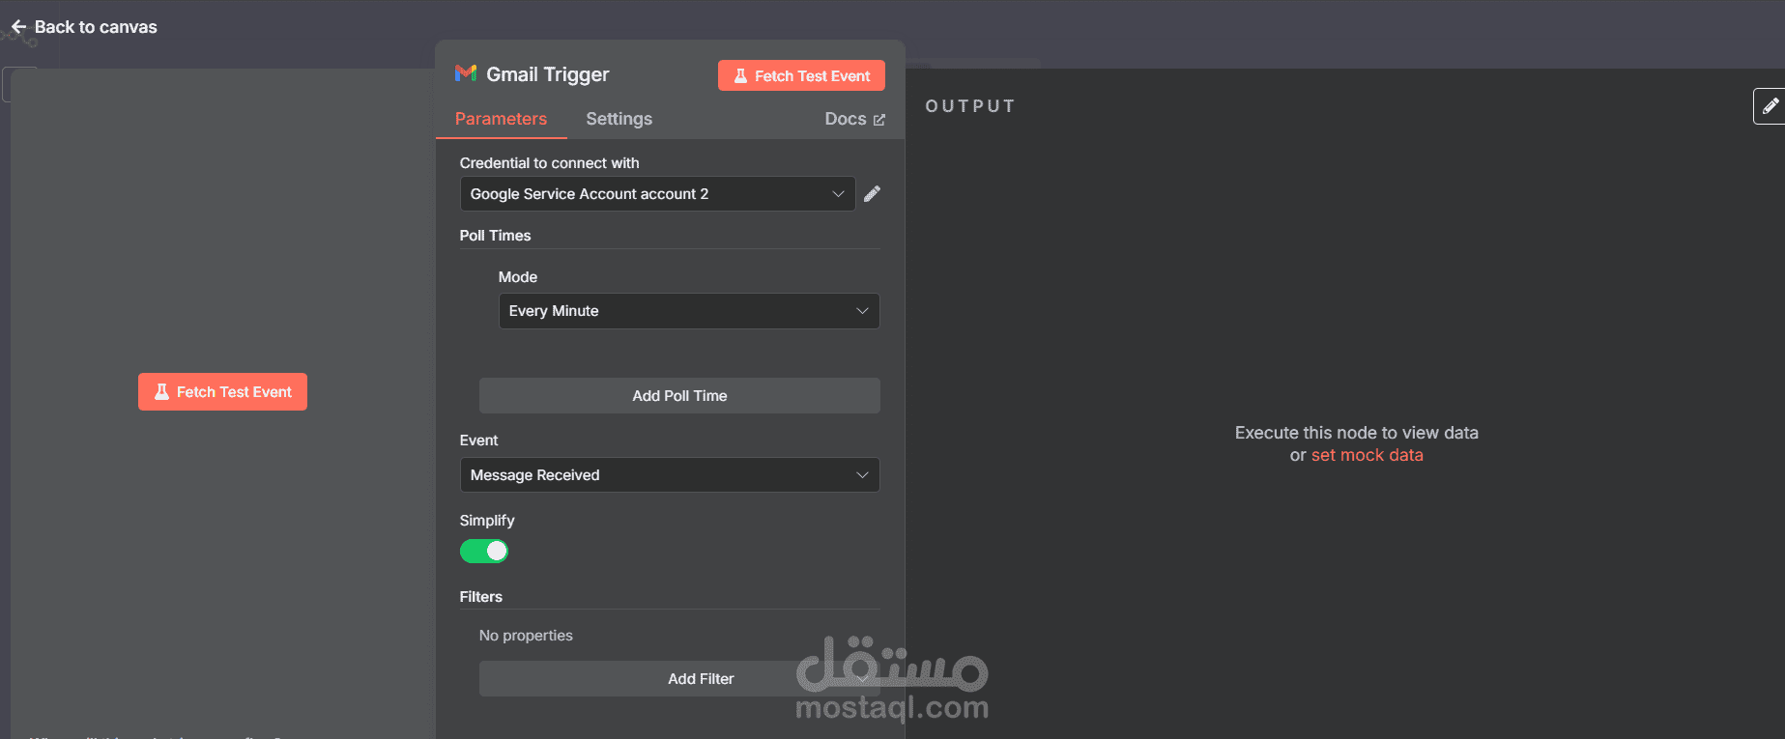Click the Gmail icon beside Gmail Trigger
Viewport: 1785px width, 739px height.
(x=466, y=73)
